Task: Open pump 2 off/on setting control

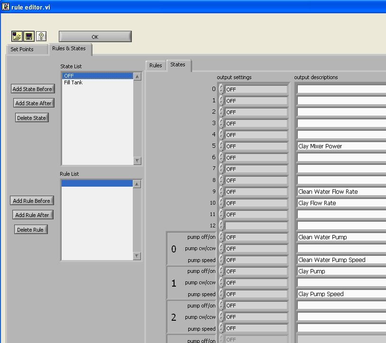Action: [x=256, y=306]
